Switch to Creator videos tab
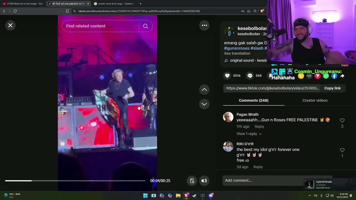Image resolution: width=356 pixels, height=200 pixels. click(315, 101)
